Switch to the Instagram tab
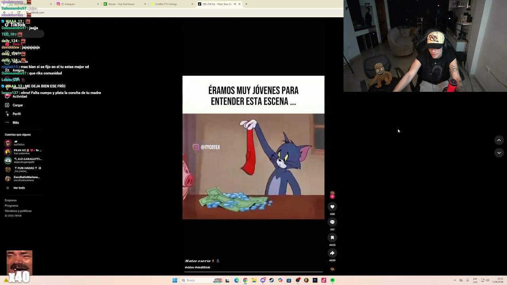This screenshot has height=285, width=507. pos(77,4)
